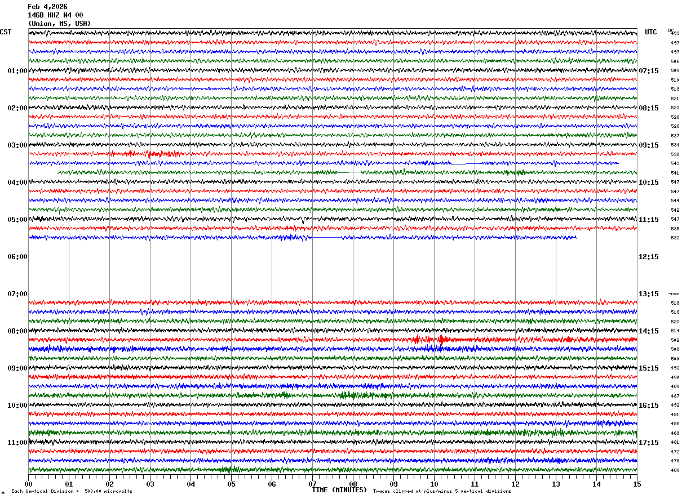Click DC offset value 519
Screen dimensions: 682x499
(675, 89)
